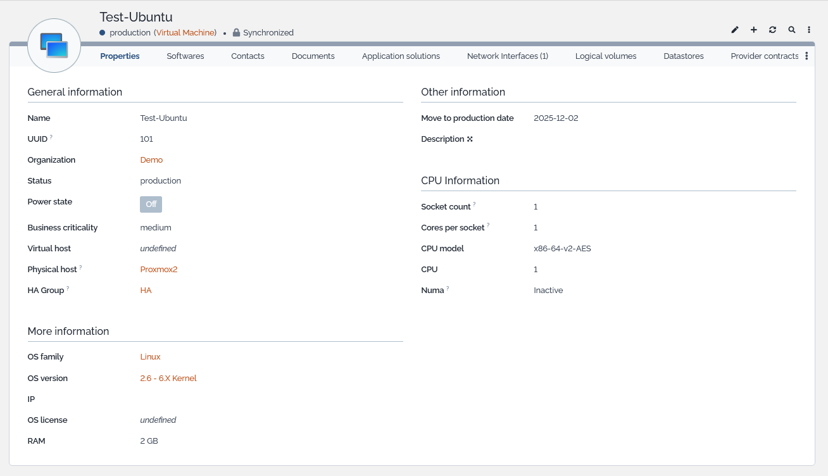
Task: Select the Logical volumes tab
Action: 605,56
